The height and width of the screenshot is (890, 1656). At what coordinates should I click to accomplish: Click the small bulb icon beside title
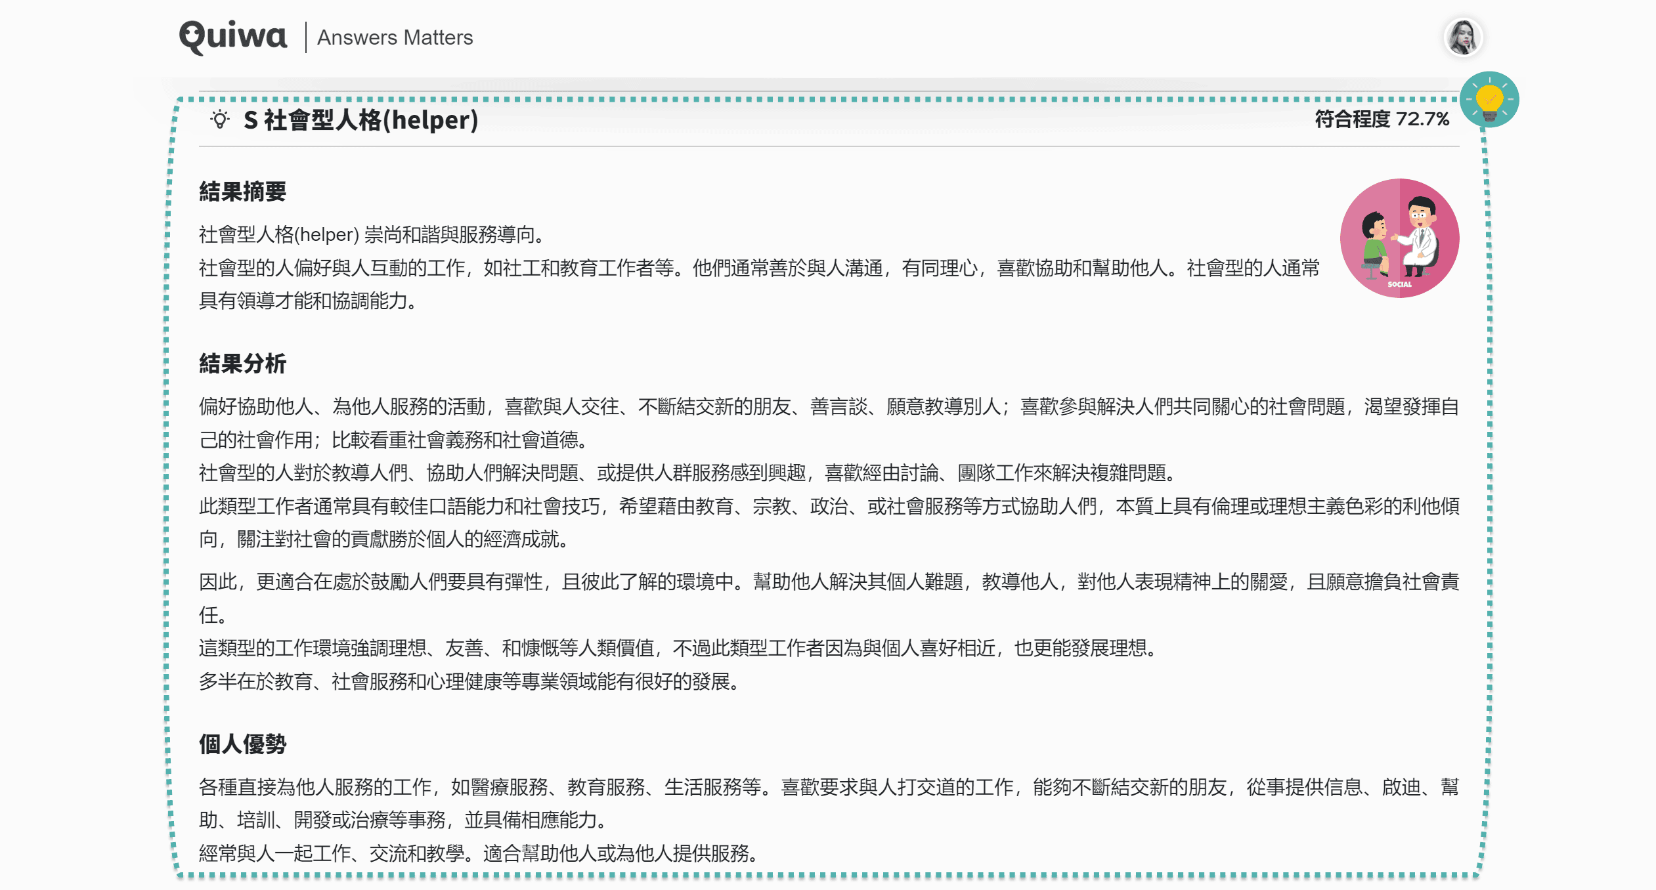[x=220, y=120]
